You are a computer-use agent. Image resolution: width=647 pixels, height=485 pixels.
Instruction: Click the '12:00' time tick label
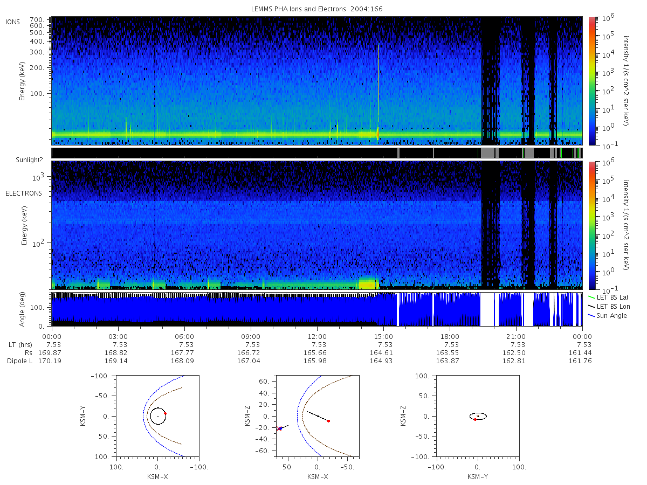click(317, 336)
